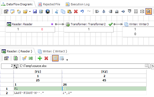Toggle the highlighted grid view button in Reader toolbar

pyautogui.click(x=55, y=58)
